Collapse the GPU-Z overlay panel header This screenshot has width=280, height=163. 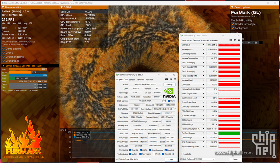pos(61,7)
